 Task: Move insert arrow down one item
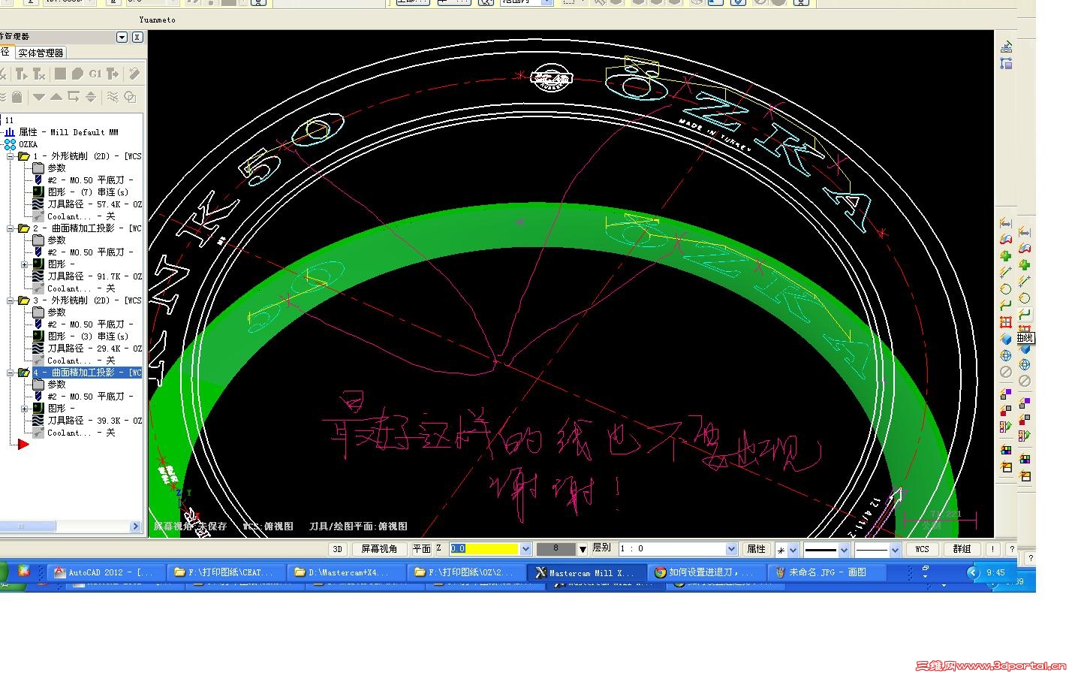click(38, 97)
